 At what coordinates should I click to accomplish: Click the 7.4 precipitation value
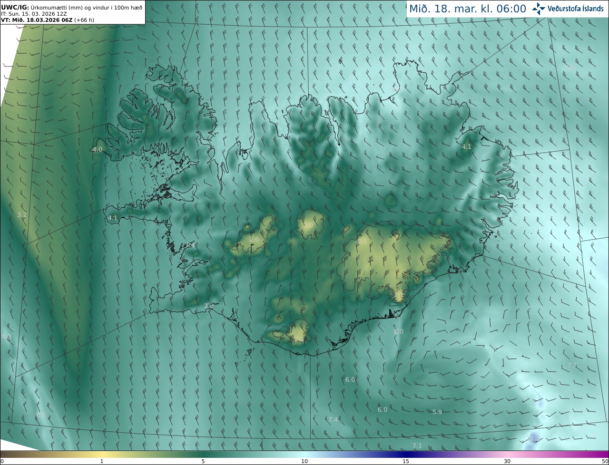click(x=333, y=419)
